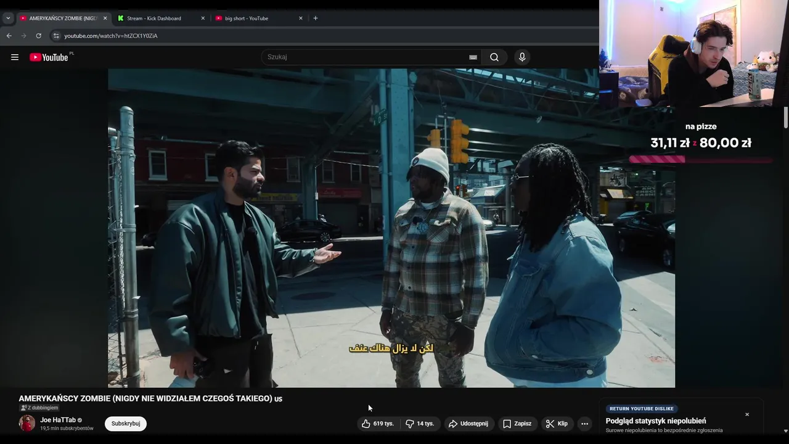Click the thumbs-down dislike button, 14 tys.
This screenshot has width=789, height=444.
pyautogui.click(x=420, y=424)
